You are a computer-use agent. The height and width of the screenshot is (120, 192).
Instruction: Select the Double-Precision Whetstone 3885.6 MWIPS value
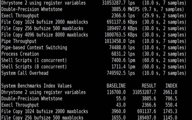click(x=125, y=9)
